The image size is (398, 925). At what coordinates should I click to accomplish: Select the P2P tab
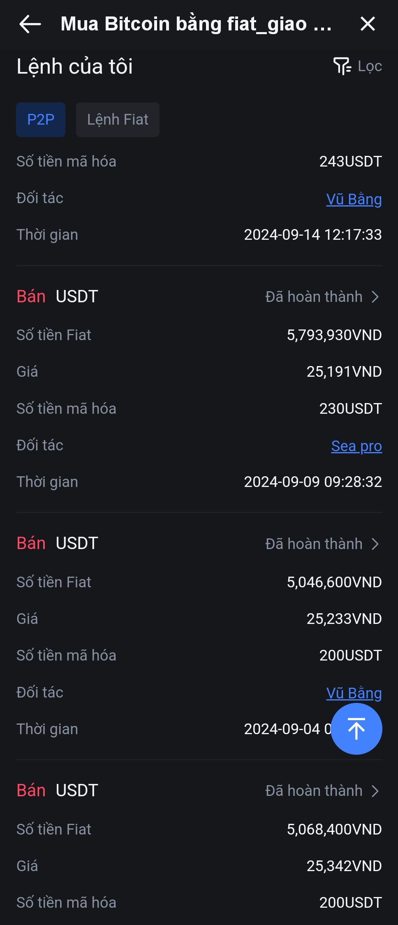41,120
